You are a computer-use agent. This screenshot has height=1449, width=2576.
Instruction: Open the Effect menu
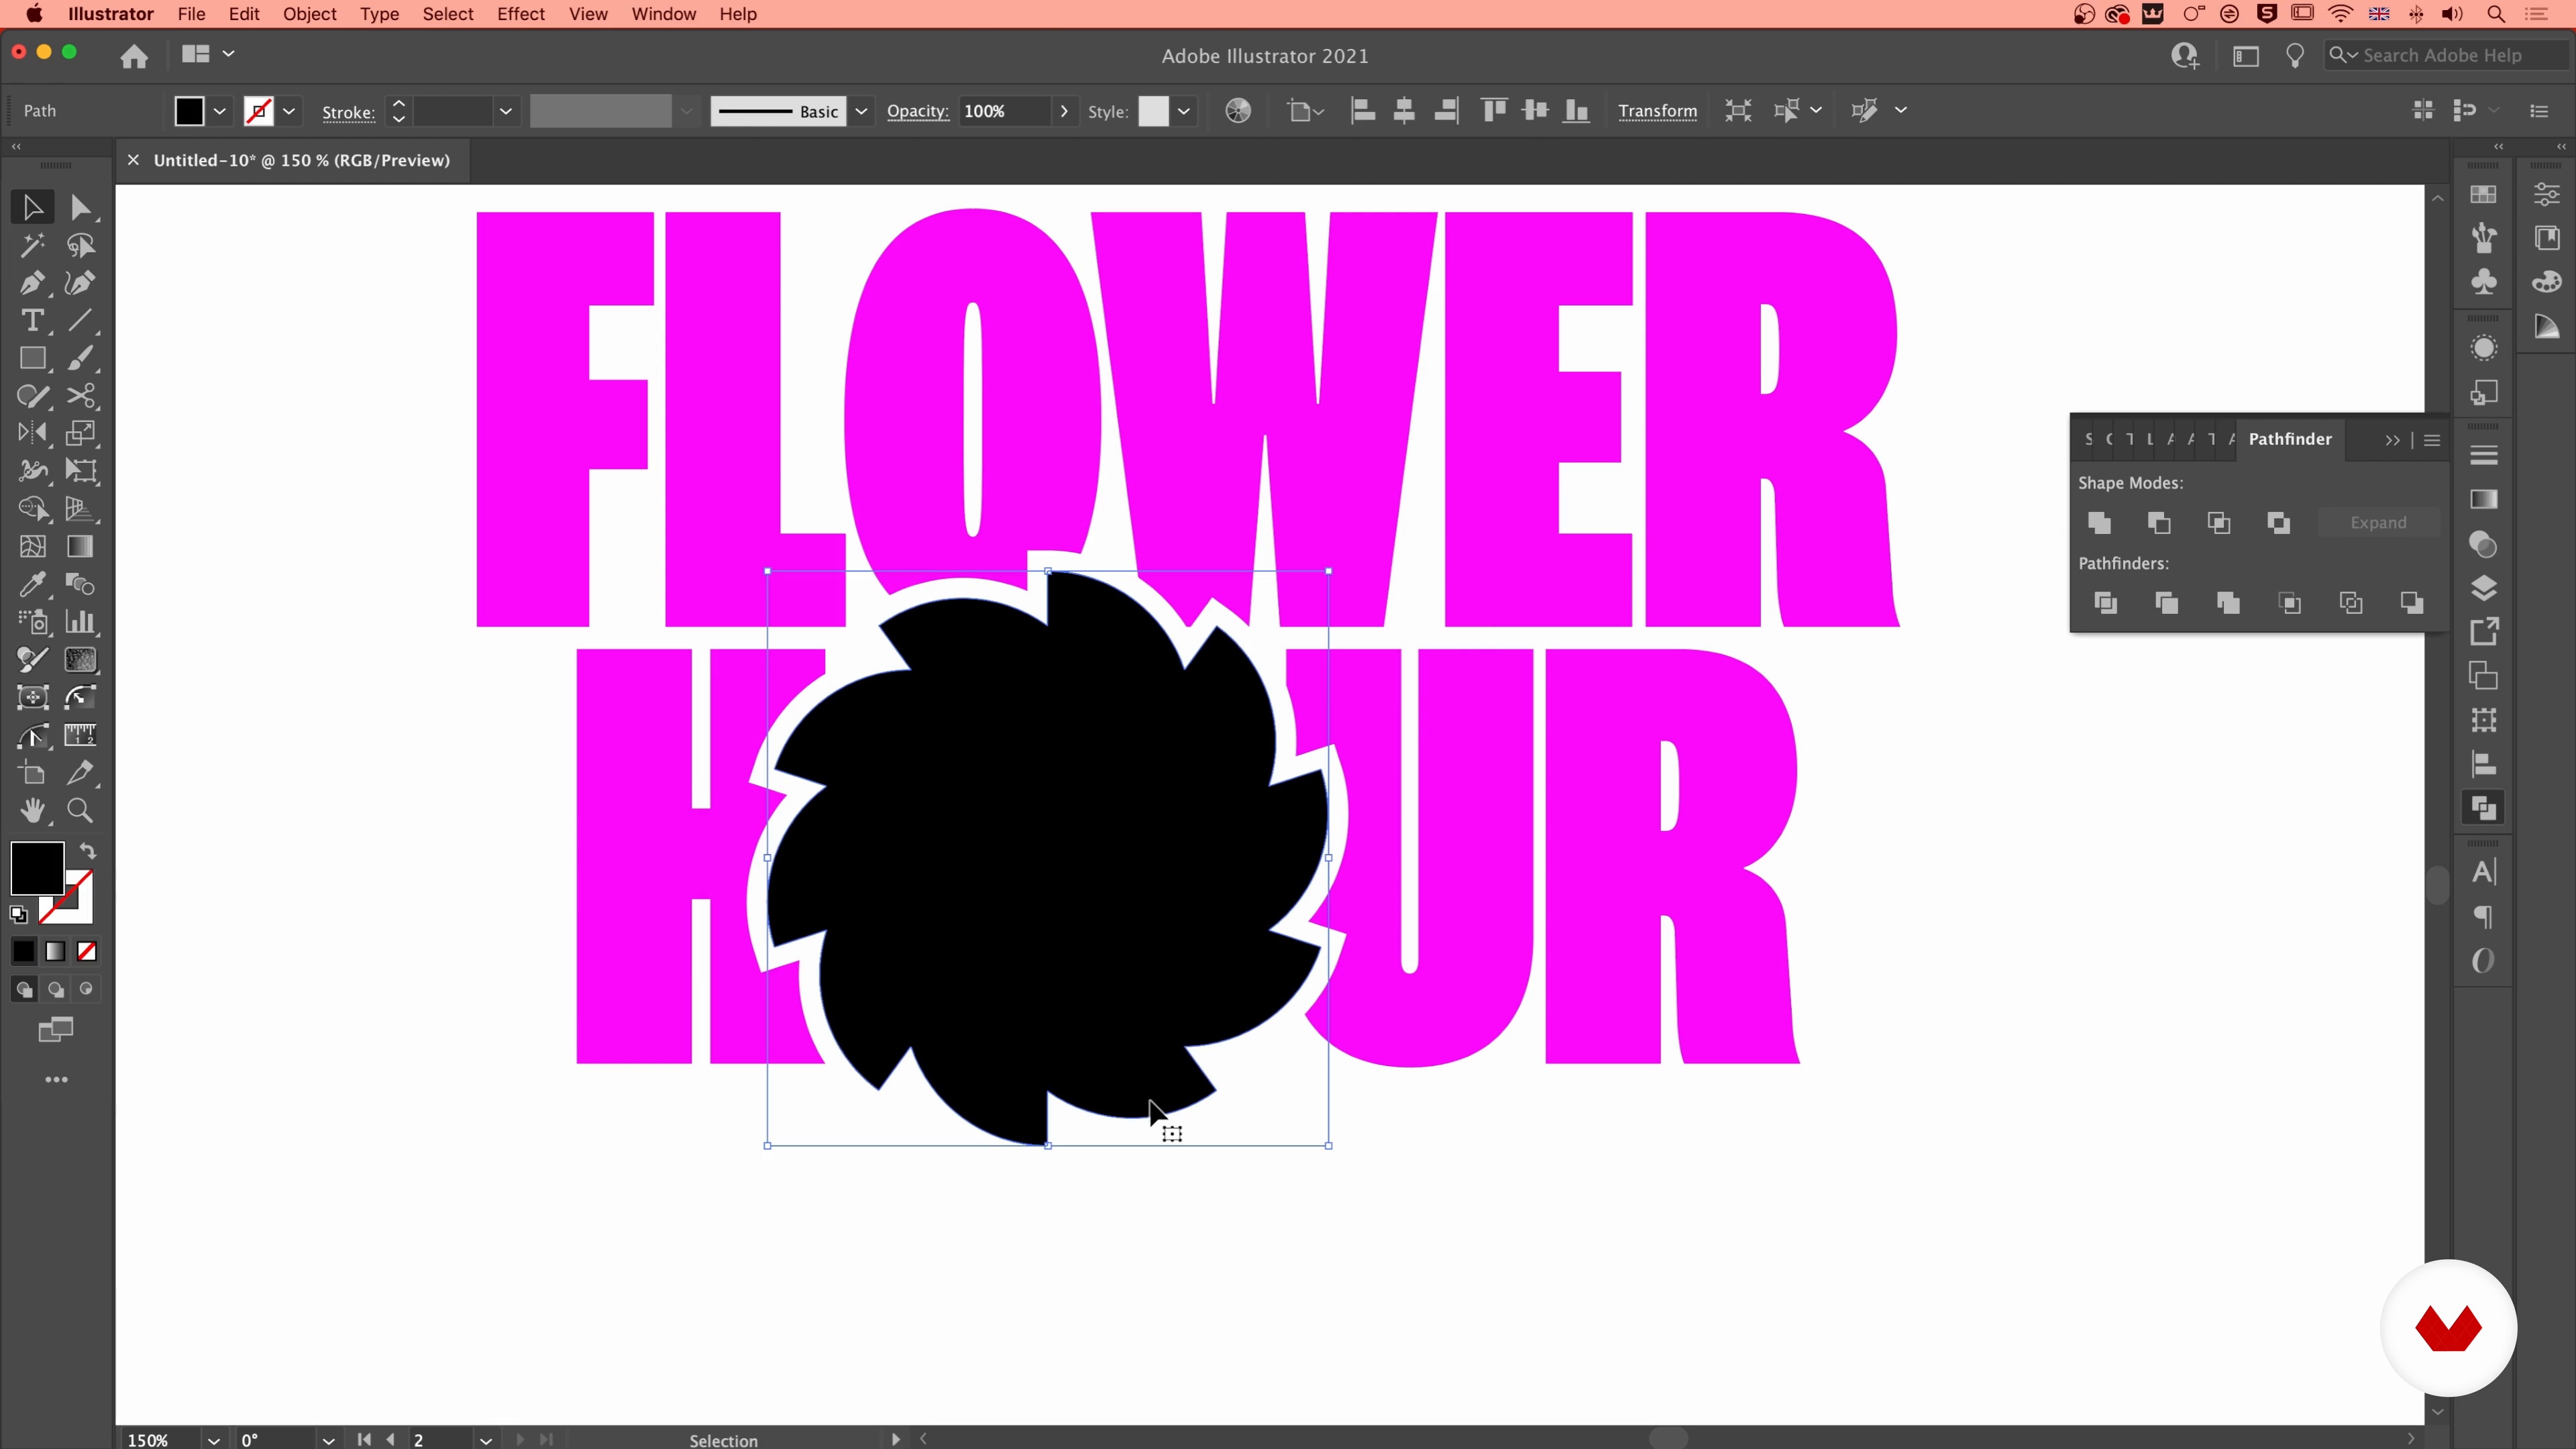(x=520, y=14)
